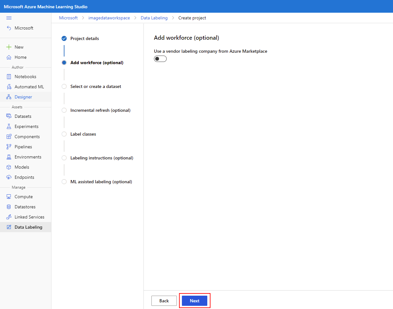This screenshot has width=393, height=309.
Task: Click the Environments icon in sidebar
Action: pos(9,157)
